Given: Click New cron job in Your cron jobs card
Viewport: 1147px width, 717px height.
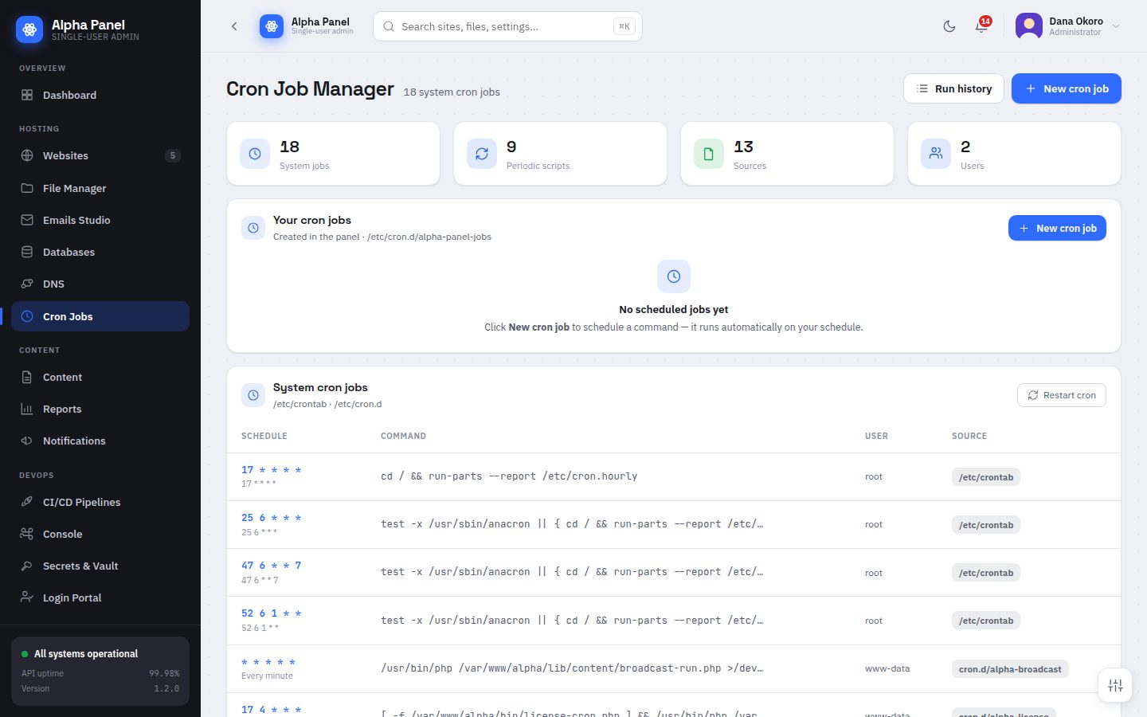Looking at the screenshot, I should tap(1057, 228).
